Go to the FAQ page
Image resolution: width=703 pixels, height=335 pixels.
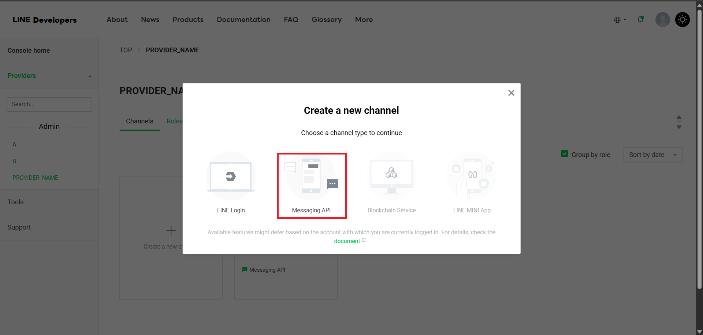[291, 20]
